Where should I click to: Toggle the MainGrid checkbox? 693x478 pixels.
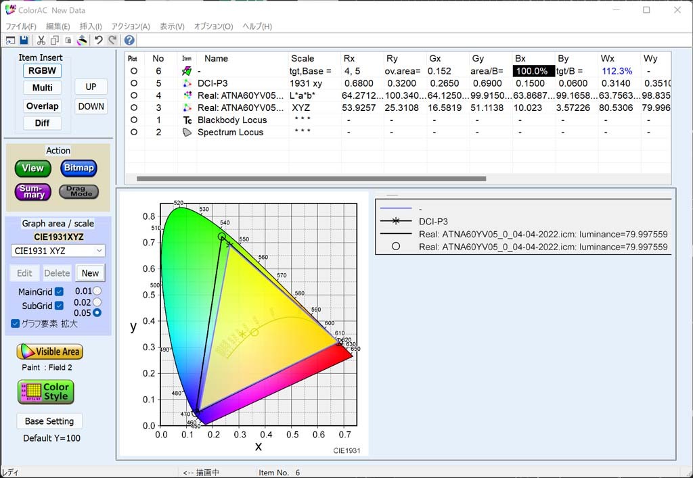(59, 291)
